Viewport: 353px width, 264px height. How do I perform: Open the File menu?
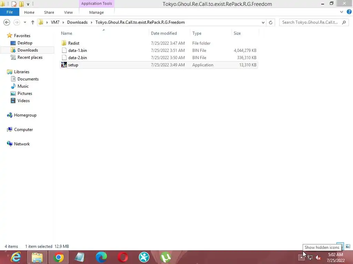point(9,12)
